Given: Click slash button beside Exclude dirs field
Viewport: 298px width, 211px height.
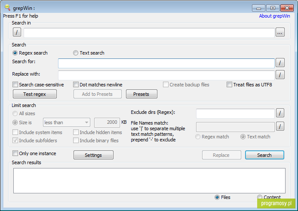Looking at the screenshot, I should (280, 113).
